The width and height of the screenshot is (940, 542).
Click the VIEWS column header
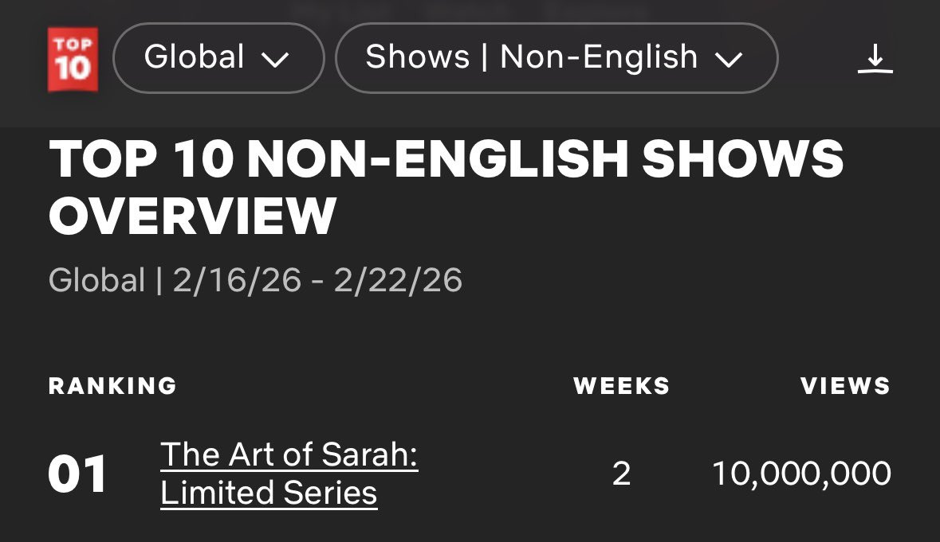[x=845, y=386]
